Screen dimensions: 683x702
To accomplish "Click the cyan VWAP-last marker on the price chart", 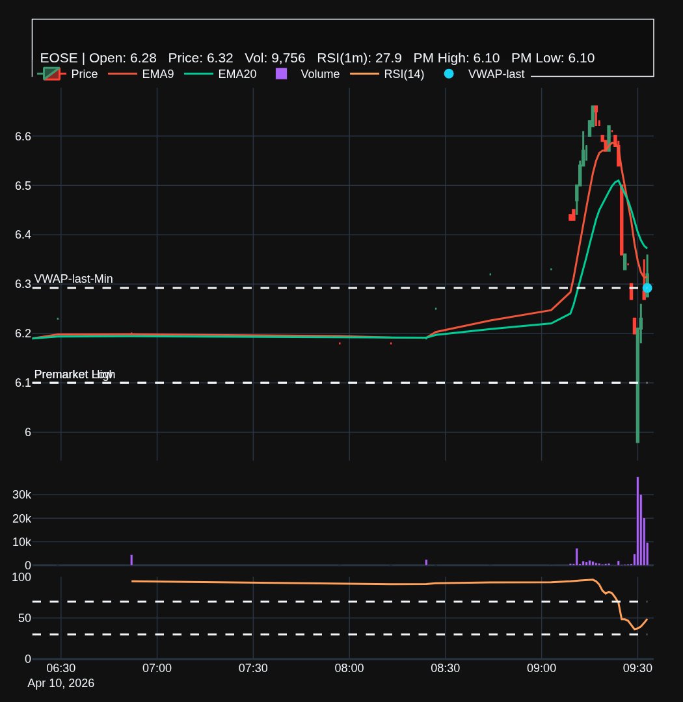I will 647,286.
